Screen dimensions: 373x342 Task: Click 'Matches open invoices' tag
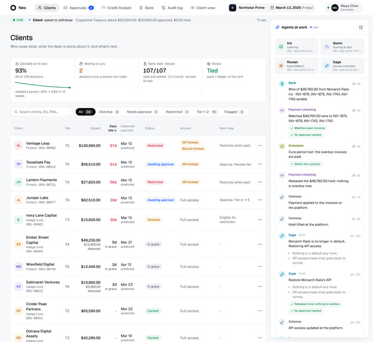(308, 128)
